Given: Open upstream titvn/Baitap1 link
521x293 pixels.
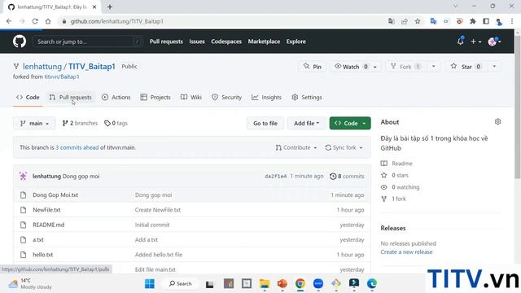Looking at the screenshot, I should point(62,77).
